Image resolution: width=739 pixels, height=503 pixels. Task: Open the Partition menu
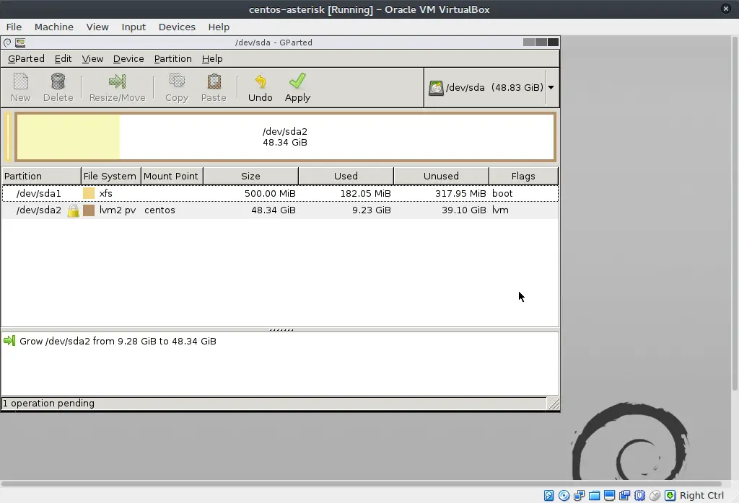click(173, 59)
